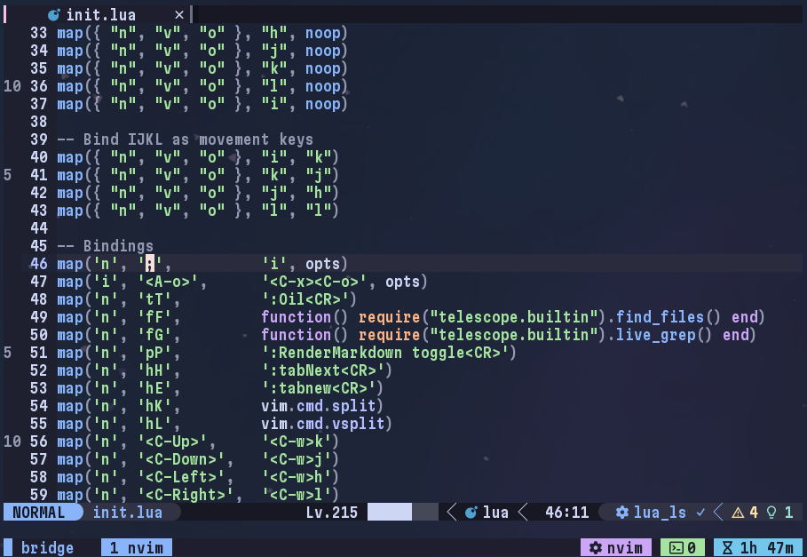
Task: Click '<A-o>' string on line 47
Action: [168, 282]
